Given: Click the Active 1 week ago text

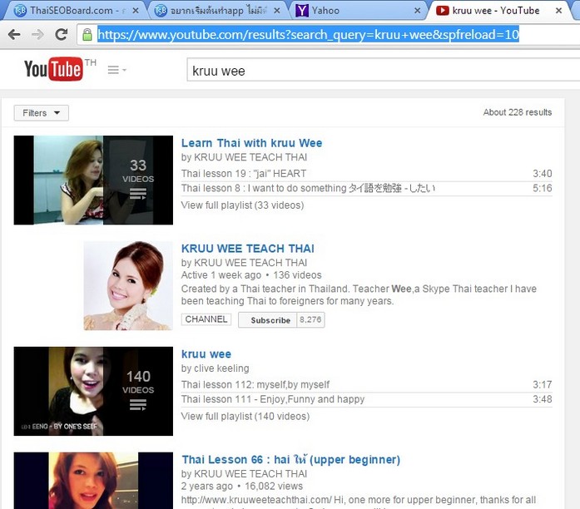Looking at the screenshot, I should 221,275.
